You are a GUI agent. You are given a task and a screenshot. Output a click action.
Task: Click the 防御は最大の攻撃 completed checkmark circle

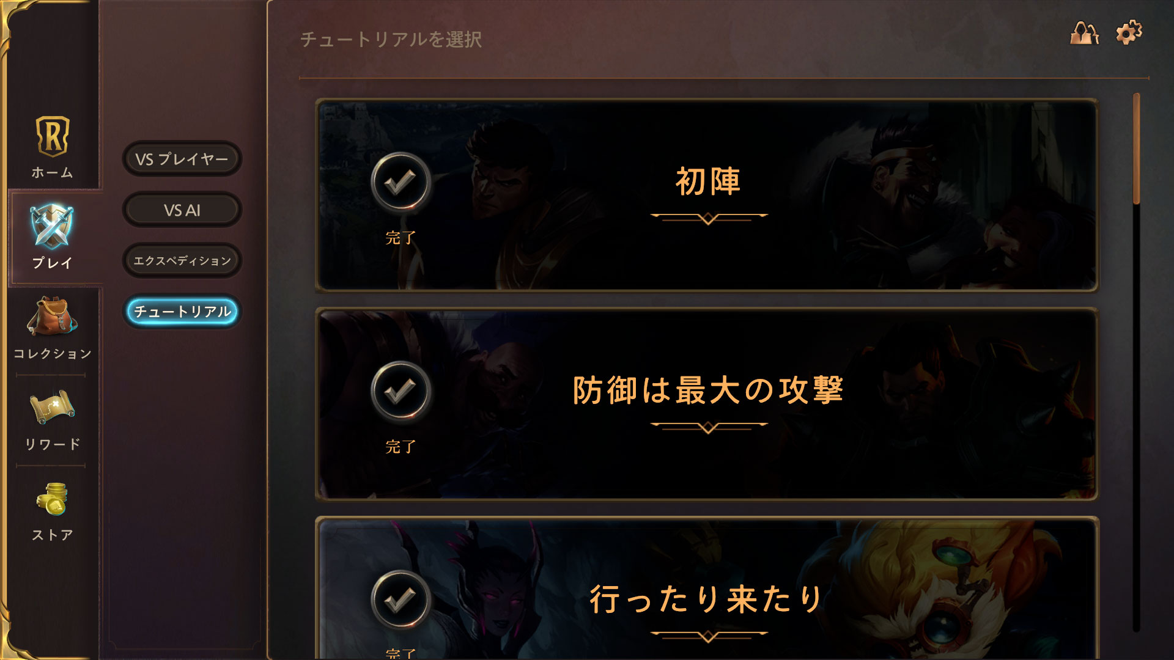401,391
